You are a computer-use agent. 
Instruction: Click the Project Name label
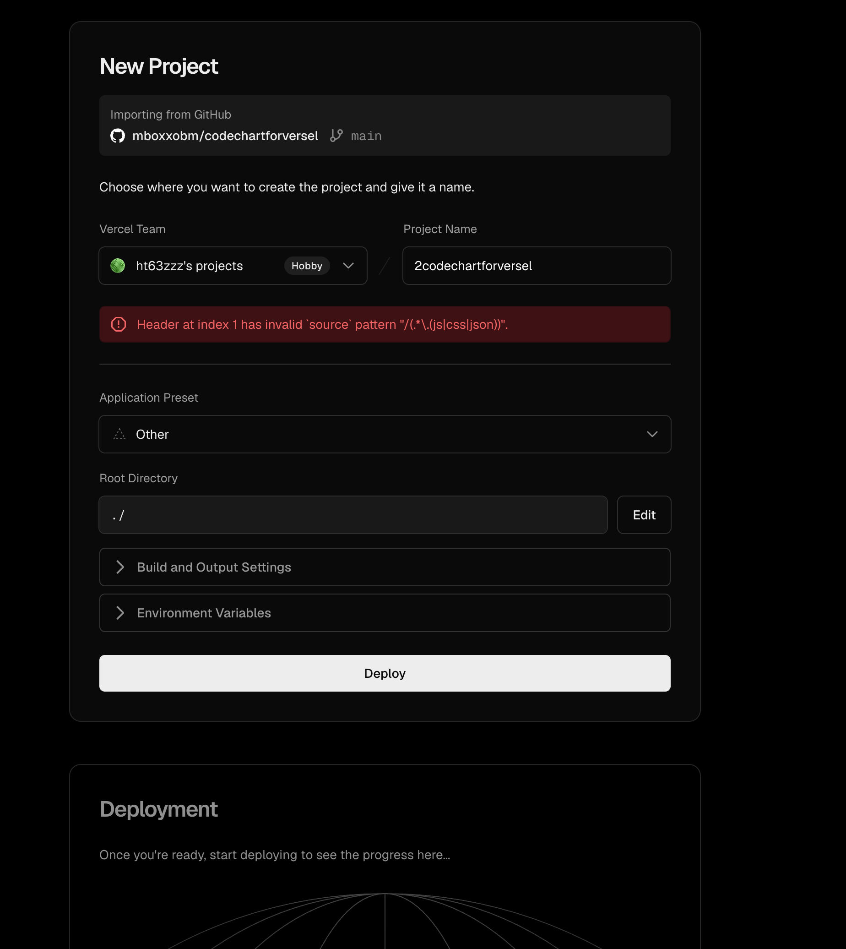pyautogui.click(x=440, y=229)
